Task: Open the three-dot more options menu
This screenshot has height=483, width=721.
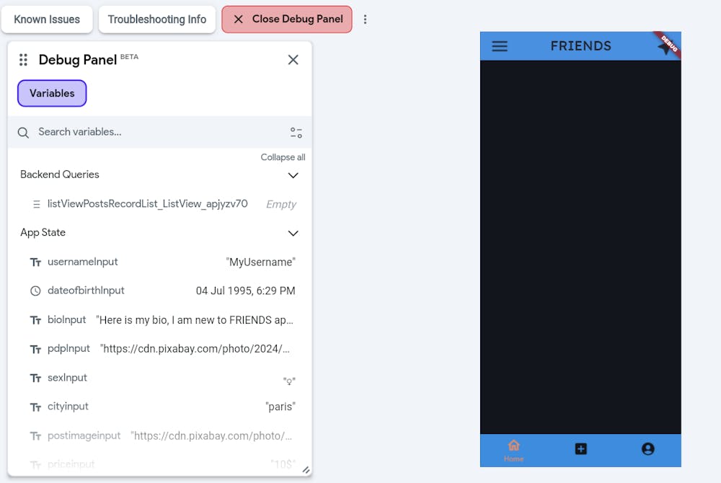Action: pyautogui.click(x=365, y=19)
